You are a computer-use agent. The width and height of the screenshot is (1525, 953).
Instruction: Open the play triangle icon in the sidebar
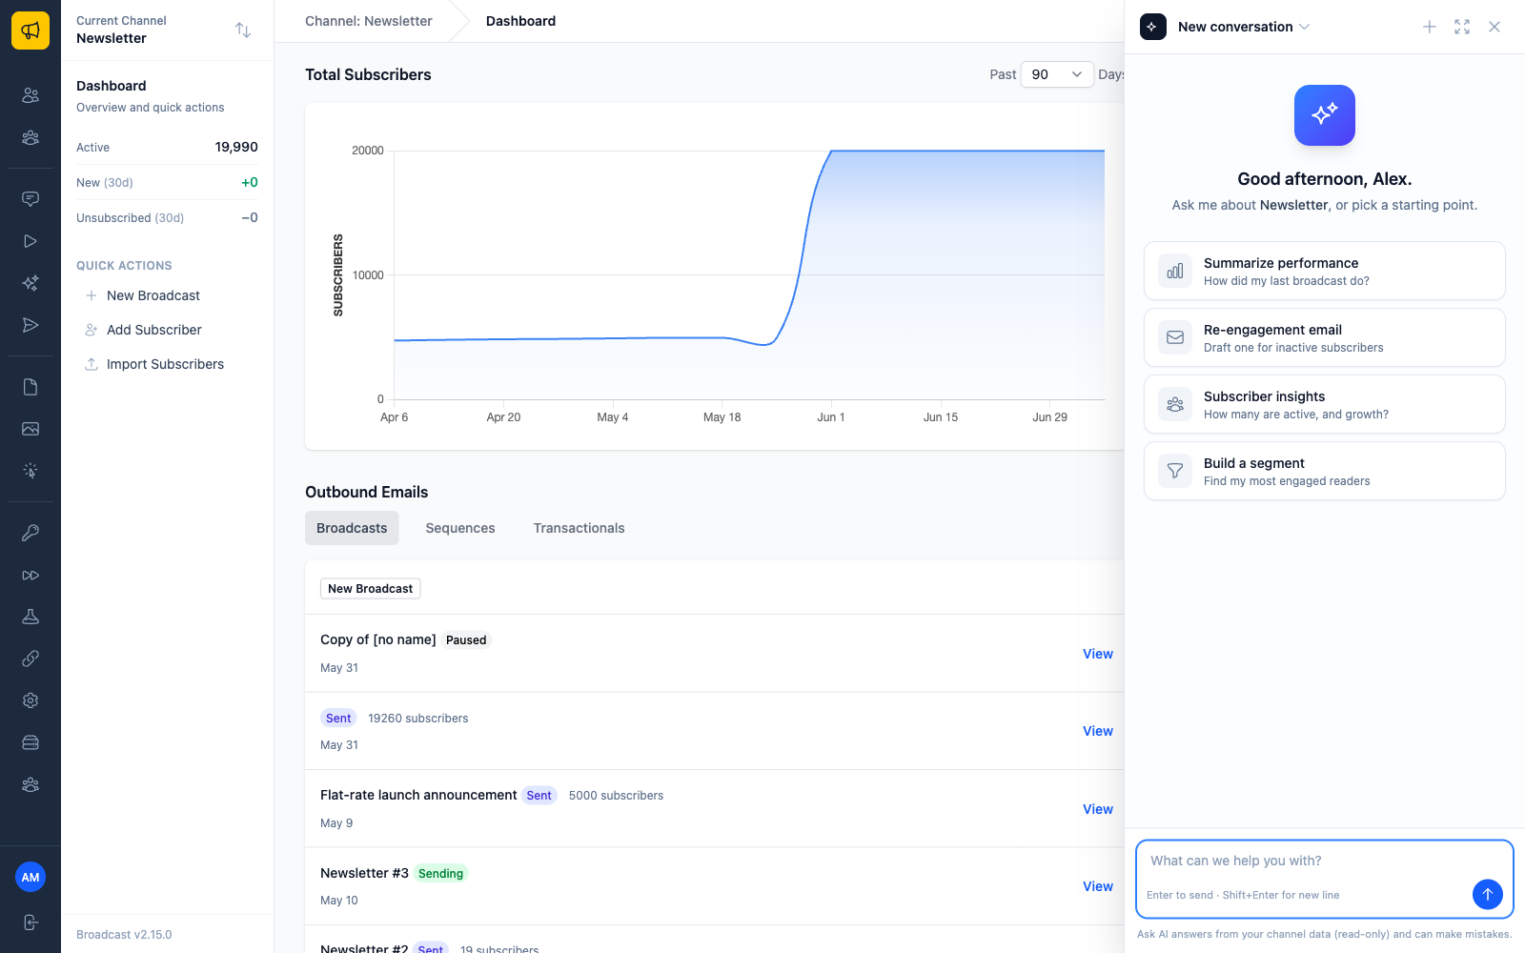click(30, 241)
